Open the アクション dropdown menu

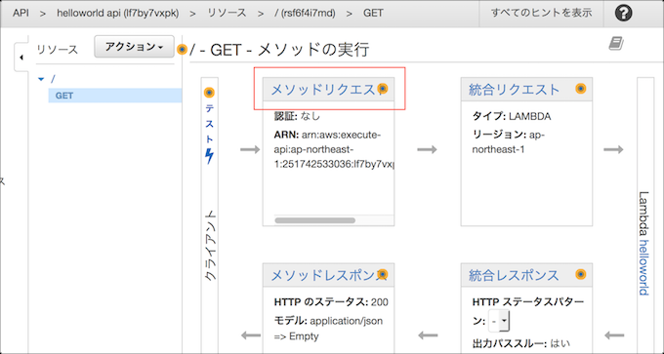134,47
